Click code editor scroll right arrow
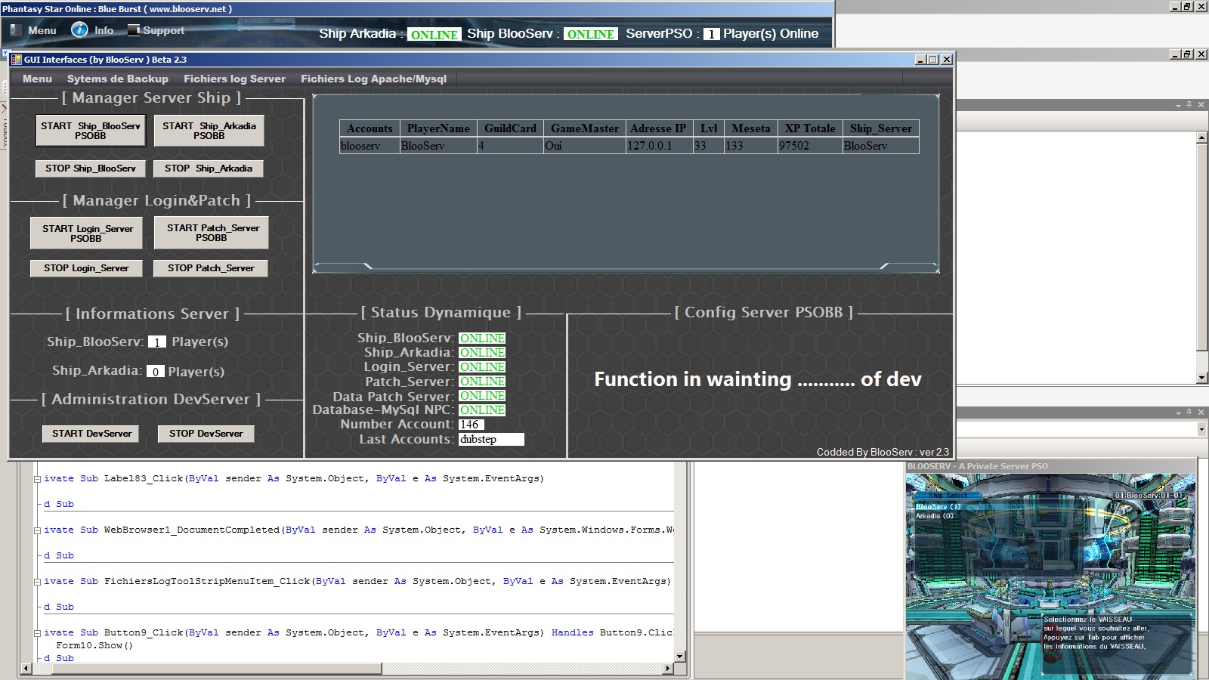The height and width of the screenshot is (680, 1209). 667,669
